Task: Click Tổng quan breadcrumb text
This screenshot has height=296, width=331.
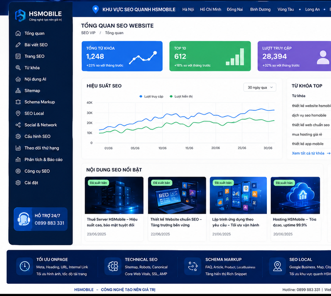Action: coord(114,33)
